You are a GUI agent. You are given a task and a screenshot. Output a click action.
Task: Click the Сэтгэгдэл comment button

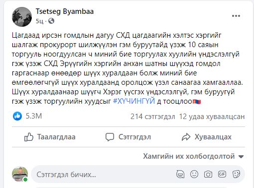(x=128, y=137)
